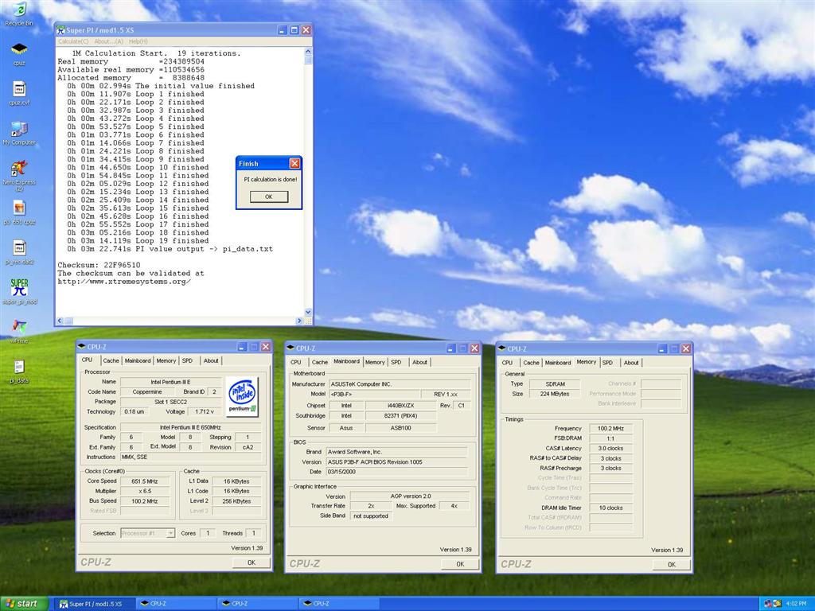The height and width of the screenshot is (611, 815).
Task: Open My Computer desktop icon
Action: 19,130
